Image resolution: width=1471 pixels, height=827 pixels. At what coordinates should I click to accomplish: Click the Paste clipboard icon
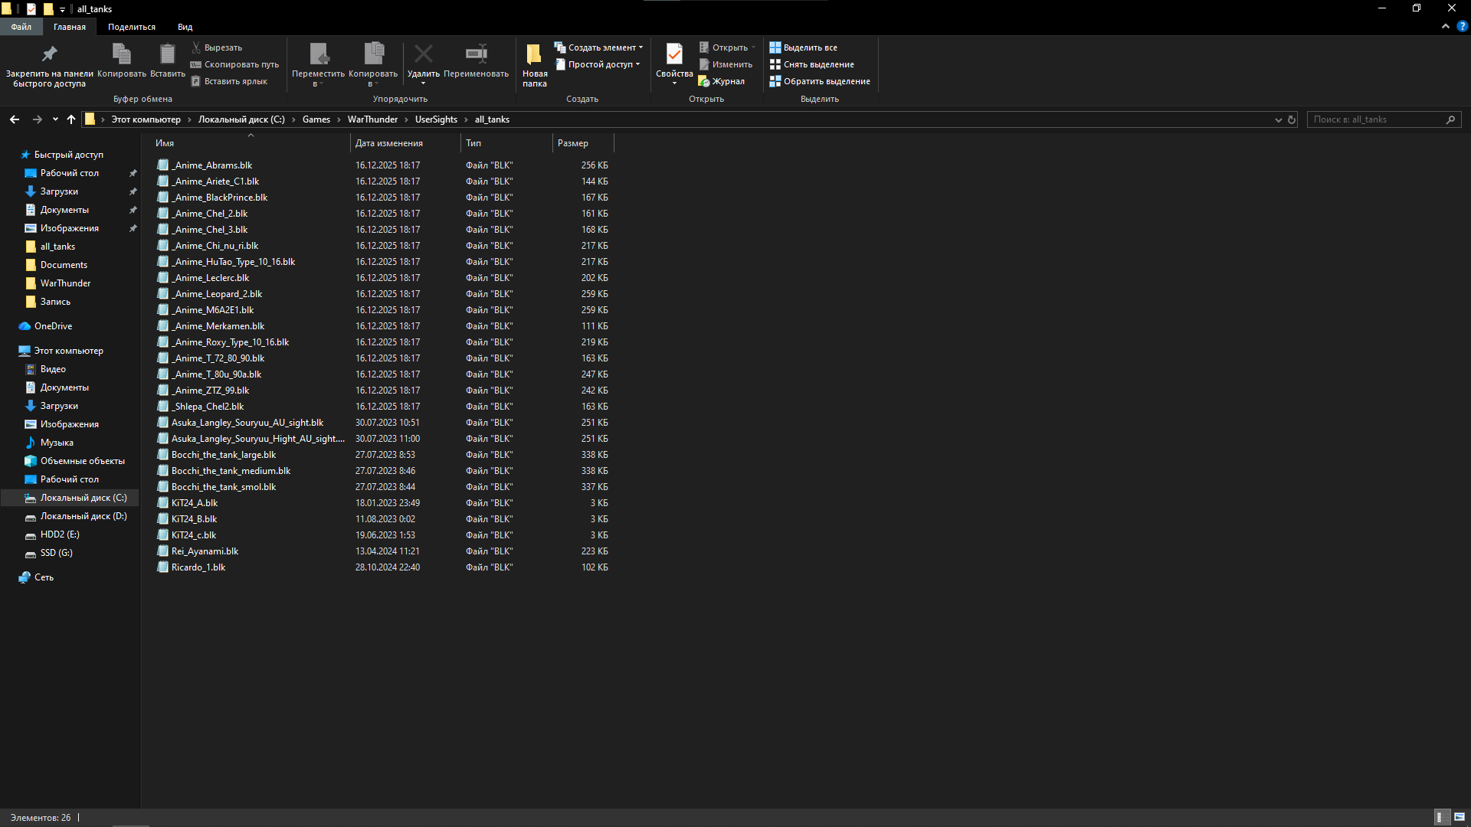click(167, 54)
